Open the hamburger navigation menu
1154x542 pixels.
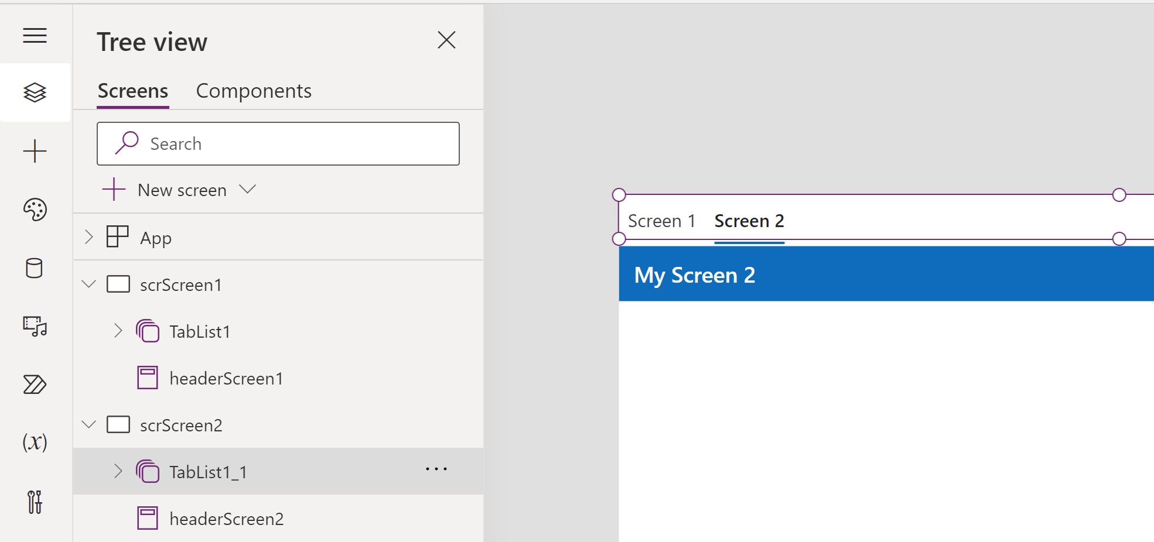[x=35, y=36]
